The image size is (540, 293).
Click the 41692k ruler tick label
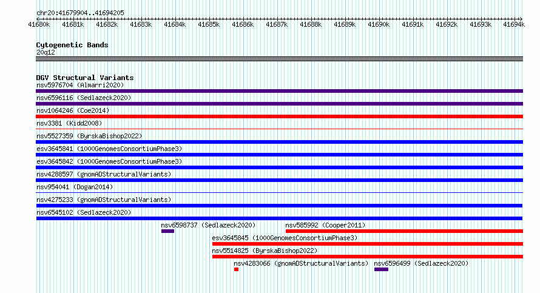tap(447, 24)
